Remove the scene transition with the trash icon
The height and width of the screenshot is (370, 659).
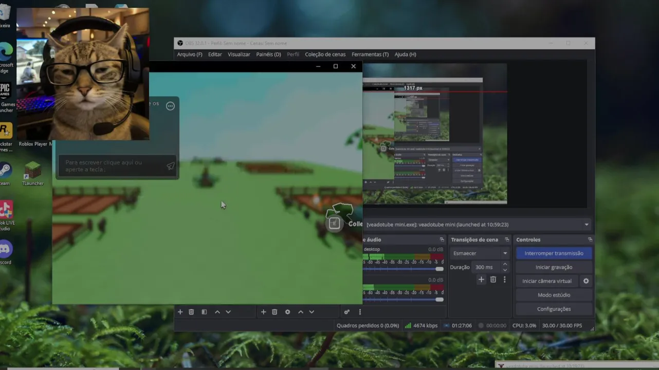(493, 280)
